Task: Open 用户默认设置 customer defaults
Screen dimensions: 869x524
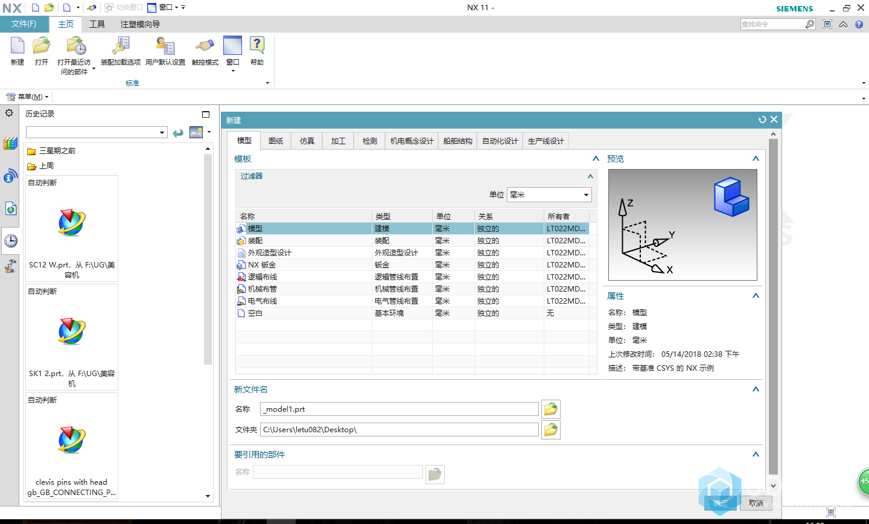Action: pyautogui.click(x=165, y=46)
